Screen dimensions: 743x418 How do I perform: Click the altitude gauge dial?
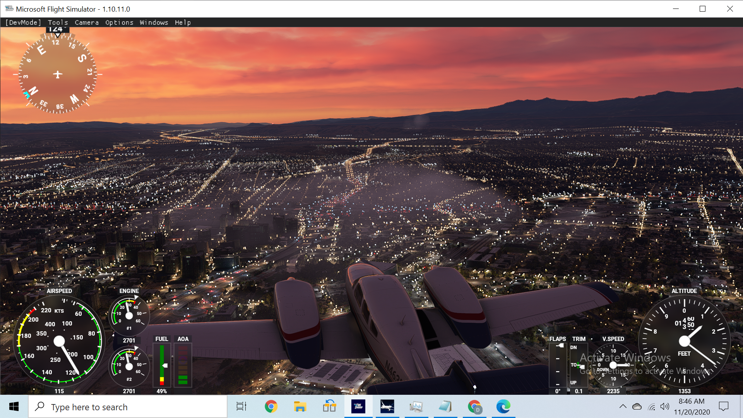coord(684,341)
